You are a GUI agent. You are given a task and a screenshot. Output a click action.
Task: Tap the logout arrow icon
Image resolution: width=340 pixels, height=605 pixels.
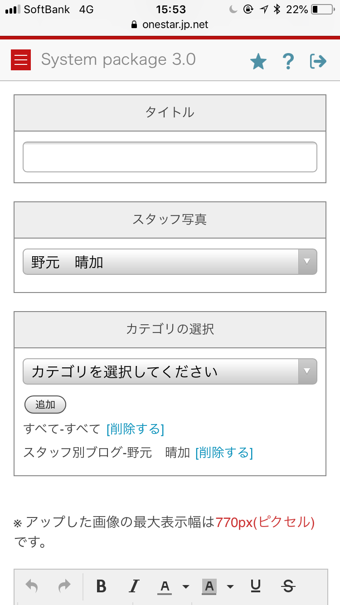[318, 61]
